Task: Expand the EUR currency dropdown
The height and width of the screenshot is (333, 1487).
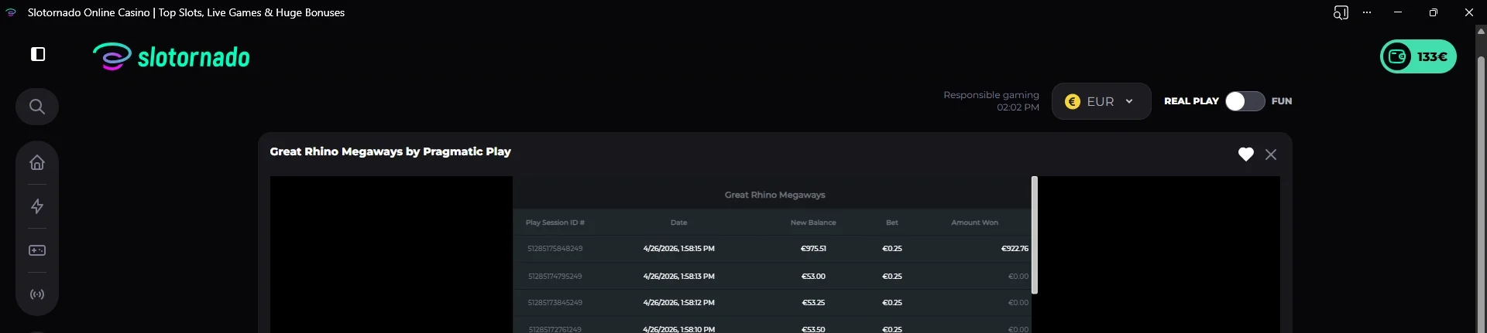Action: pos(1101,101)
